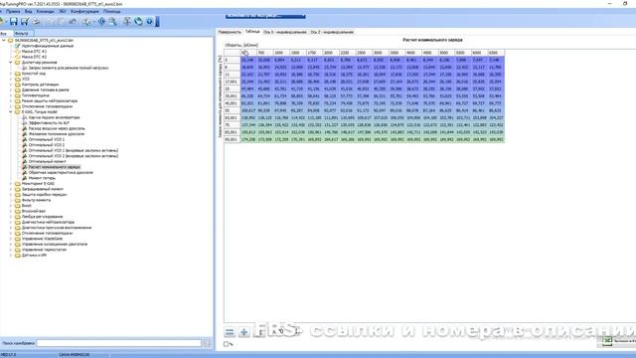Select the Впускной вал folder
The image size is (636, 358).
[x=33, y=211]
